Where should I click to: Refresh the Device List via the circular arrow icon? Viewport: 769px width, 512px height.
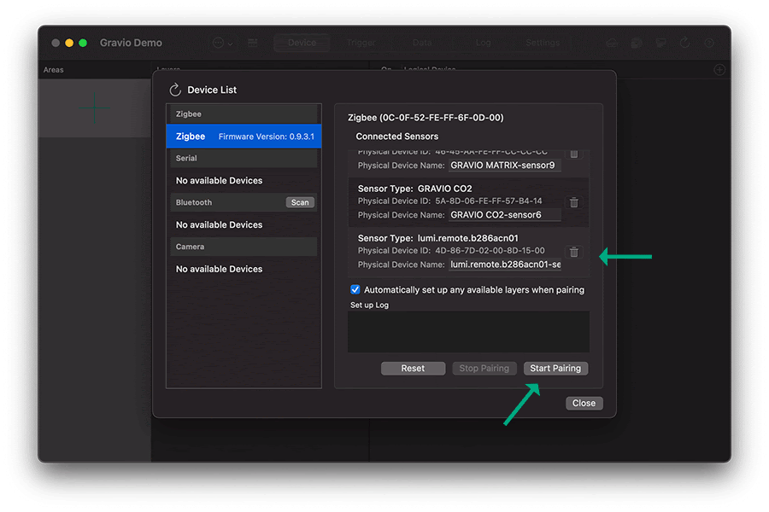174,90
